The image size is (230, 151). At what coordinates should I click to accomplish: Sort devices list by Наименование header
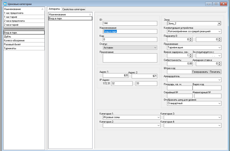tap(70, 15)
